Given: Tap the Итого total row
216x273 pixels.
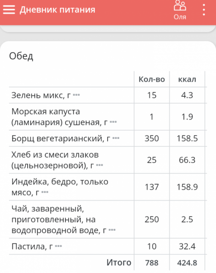Looking at the screenshot, I should [108, 263].
